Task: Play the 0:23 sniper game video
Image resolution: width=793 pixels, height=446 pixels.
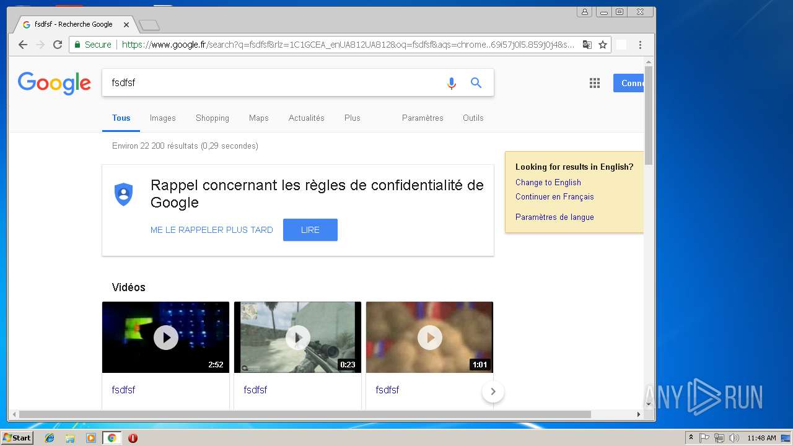Action: [x=297, y=338]
